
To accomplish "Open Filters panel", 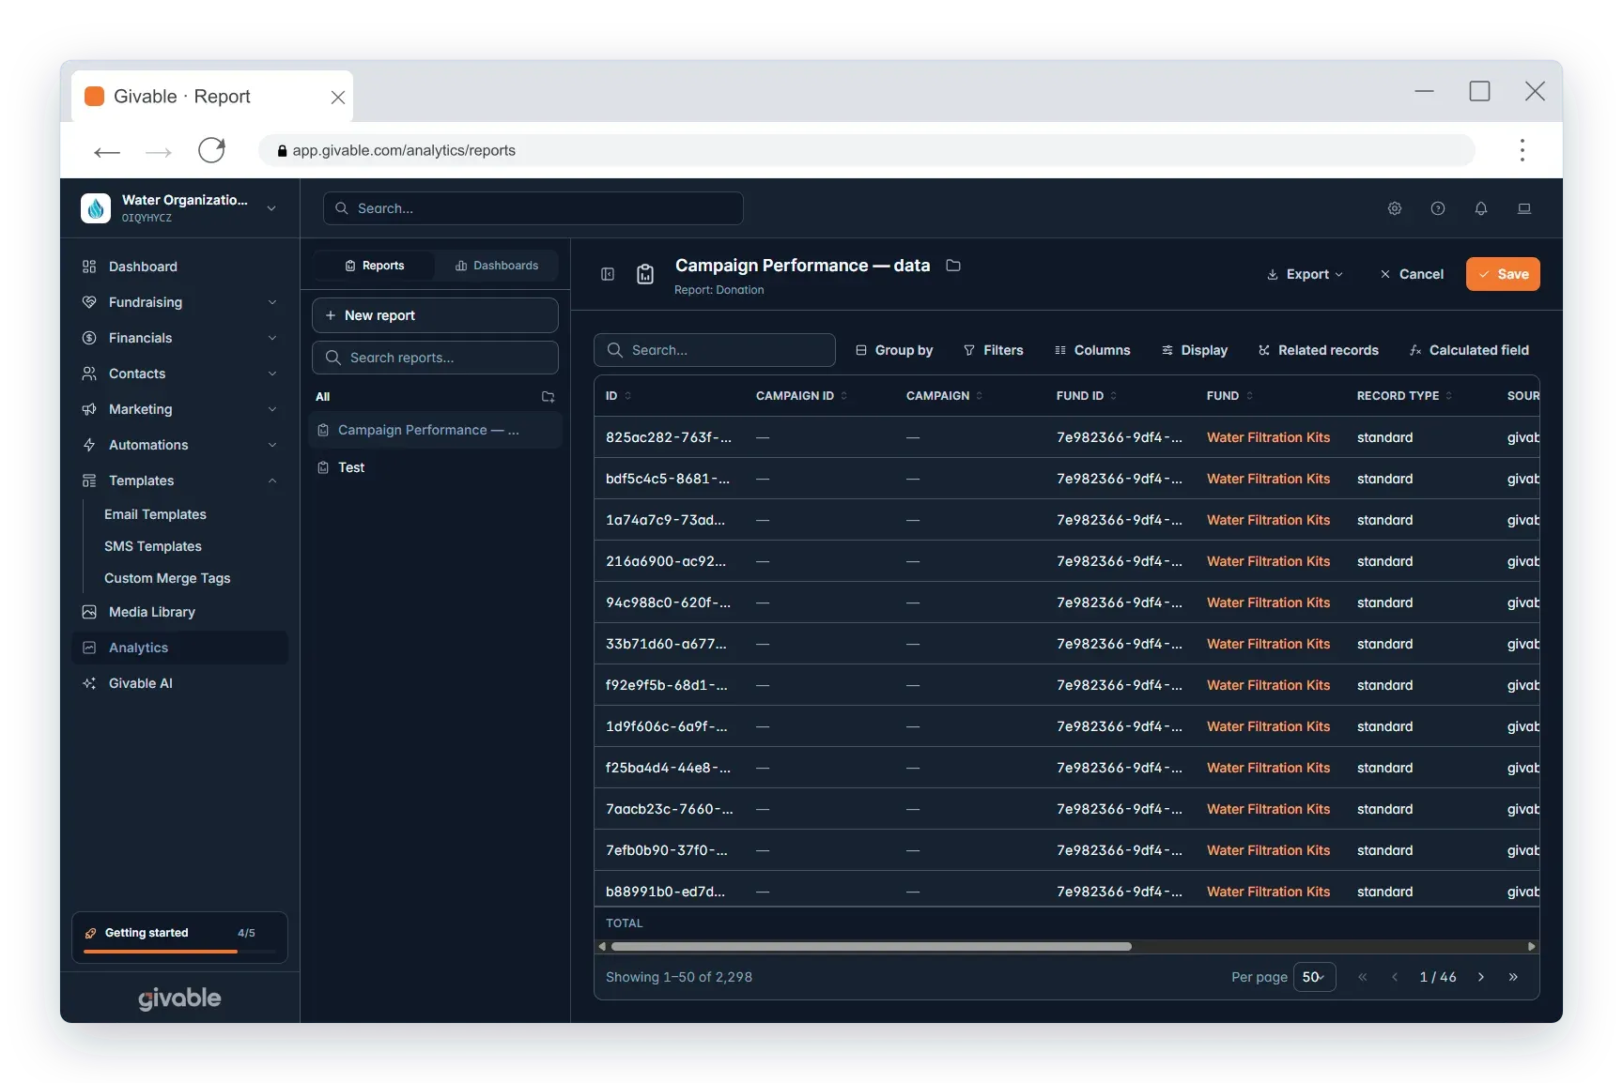I will 994,350.
